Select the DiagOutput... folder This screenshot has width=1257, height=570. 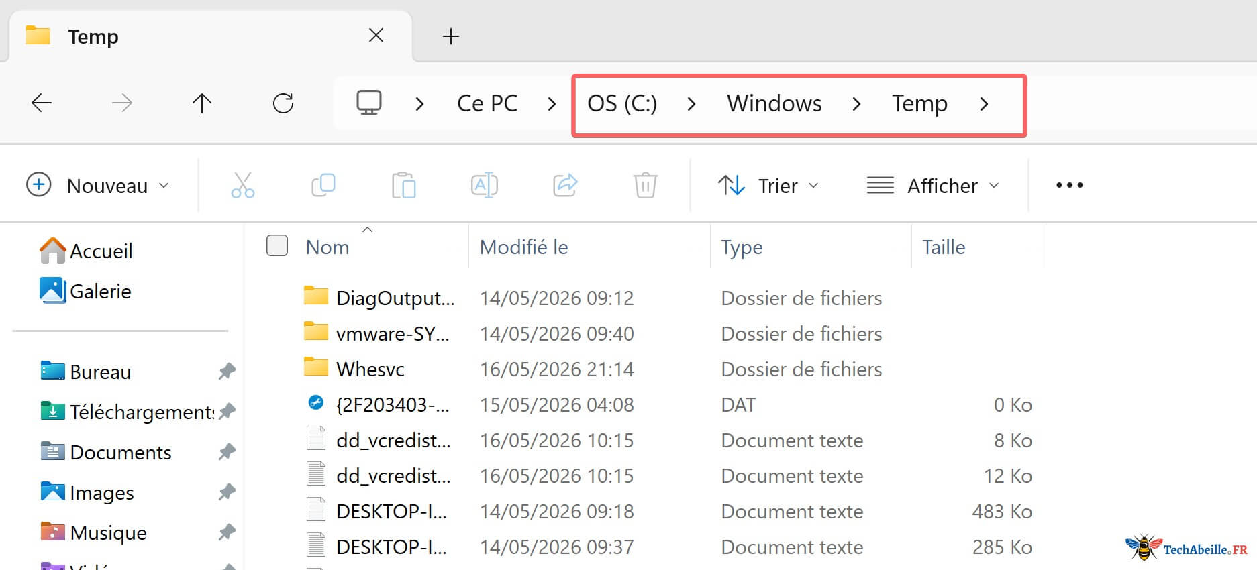(395, 298)
